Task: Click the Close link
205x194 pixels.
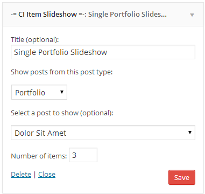Action: coord(47,175)
